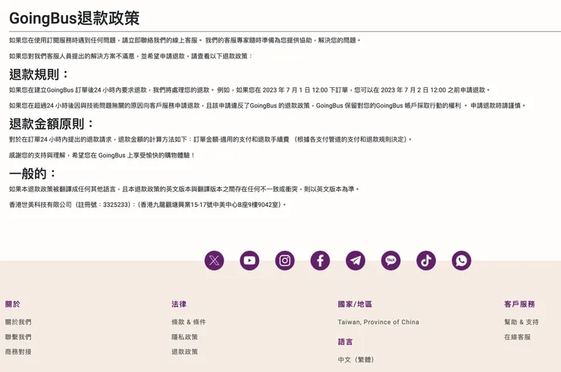The height and width of the screenshot is (372, 561).
Task: Click the paragraph starting 如果您在超過24 小時後
Action: click(268, 105)
